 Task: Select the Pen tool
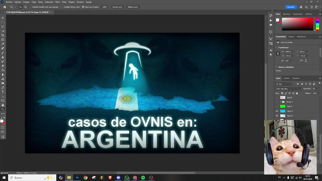tap(3, 88)
